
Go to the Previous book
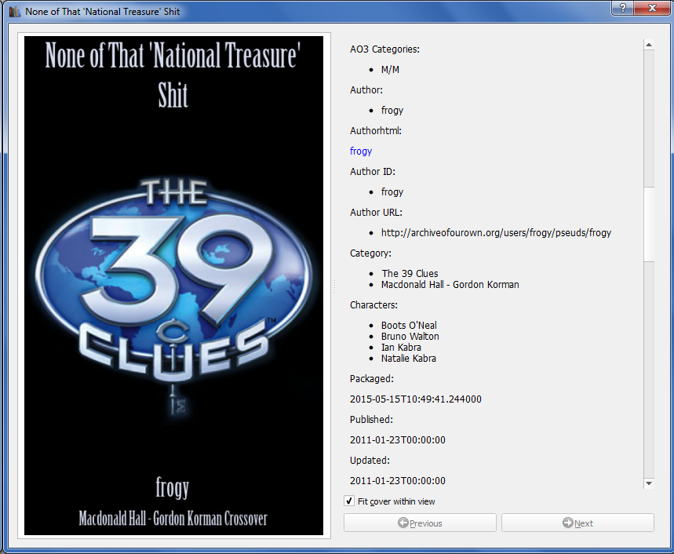click(420, 523)
